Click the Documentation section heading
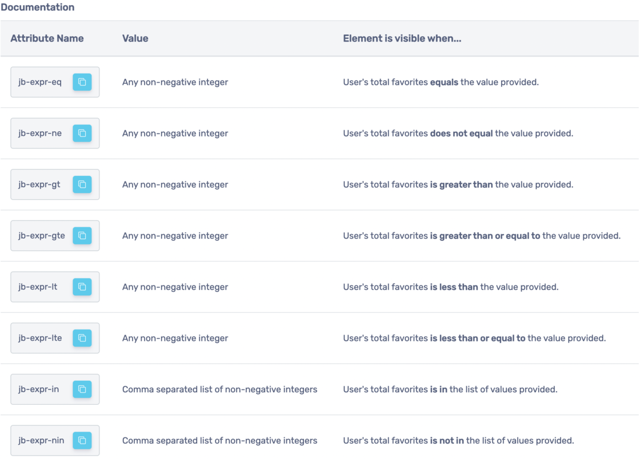 tap(38, 7)
